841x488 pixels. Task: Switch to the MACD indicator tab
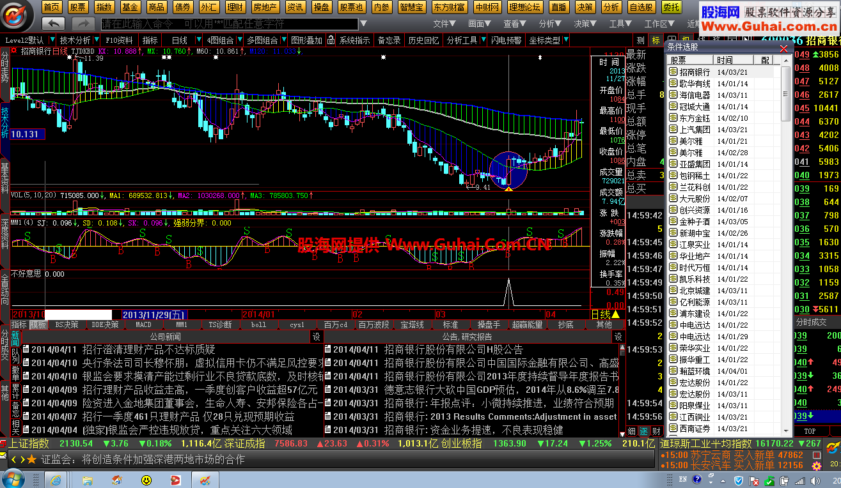(x=143, y=324)
